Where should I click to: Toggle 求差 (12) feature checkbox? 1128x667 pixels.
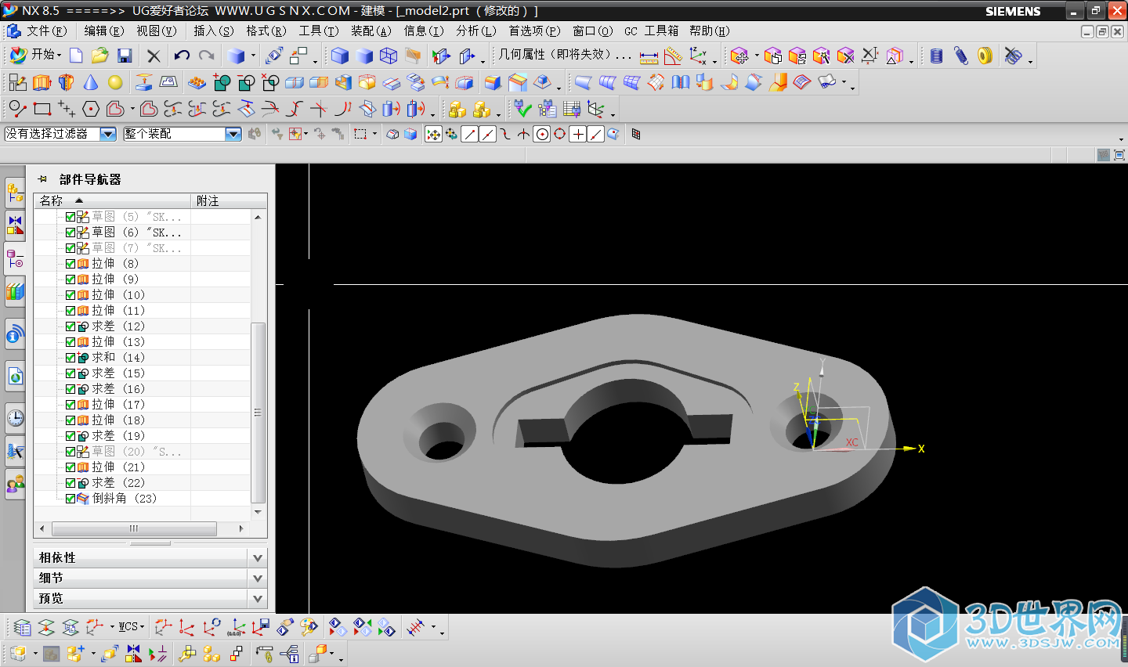click(70, 326)
